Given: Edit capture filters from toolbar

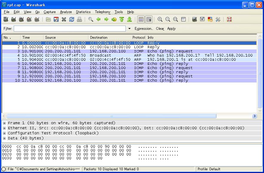Looking at the screenshot, I should click(195, 19).
